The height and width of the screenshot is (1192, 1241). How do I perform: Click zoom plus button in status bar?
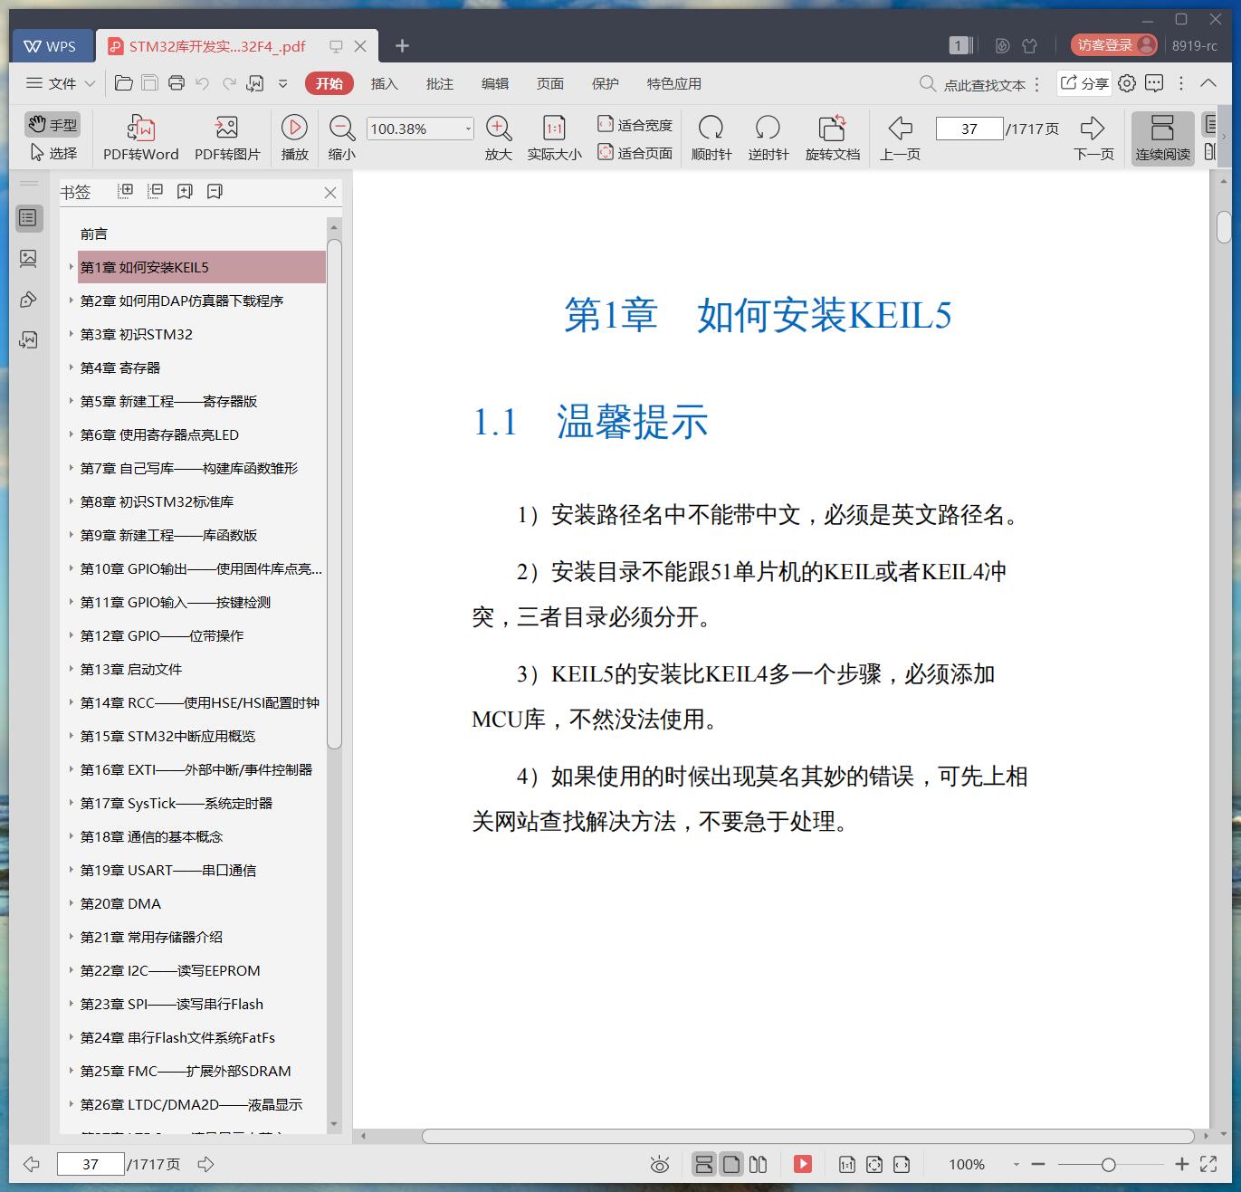[1181, 1164]
